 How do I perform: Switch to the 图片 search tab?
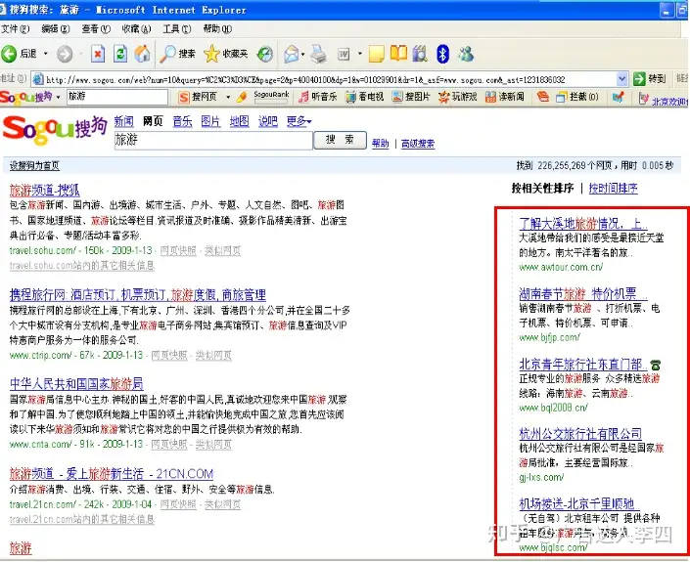click(210, 121)
